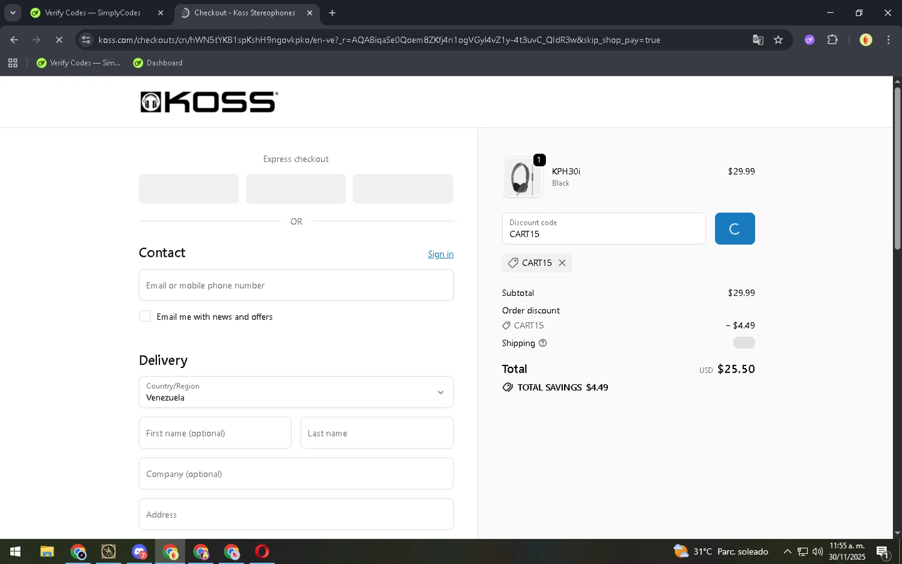This screenshot has width=902, height=564.
Task: Click the KPH30i product name
Action: (x=566, y=171)
